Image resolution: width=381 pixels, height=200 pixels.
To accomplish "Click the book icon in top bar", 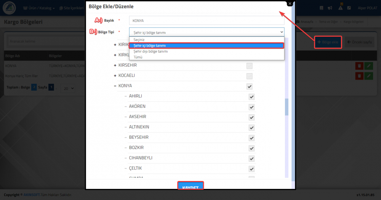I will click(322, 8).
